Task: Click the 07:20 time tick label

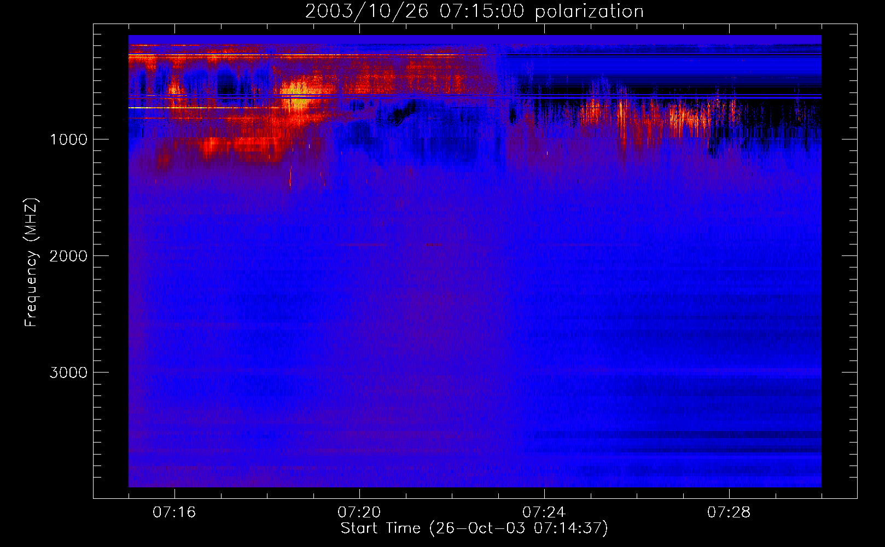Action: 359,513
